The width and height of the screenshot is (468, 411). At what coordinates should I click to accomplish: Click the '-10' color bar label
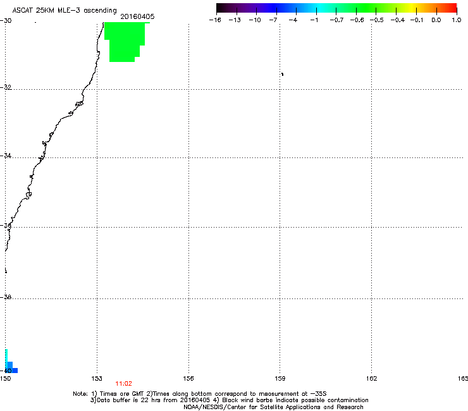pyautogui.click(x=255, y=20)
